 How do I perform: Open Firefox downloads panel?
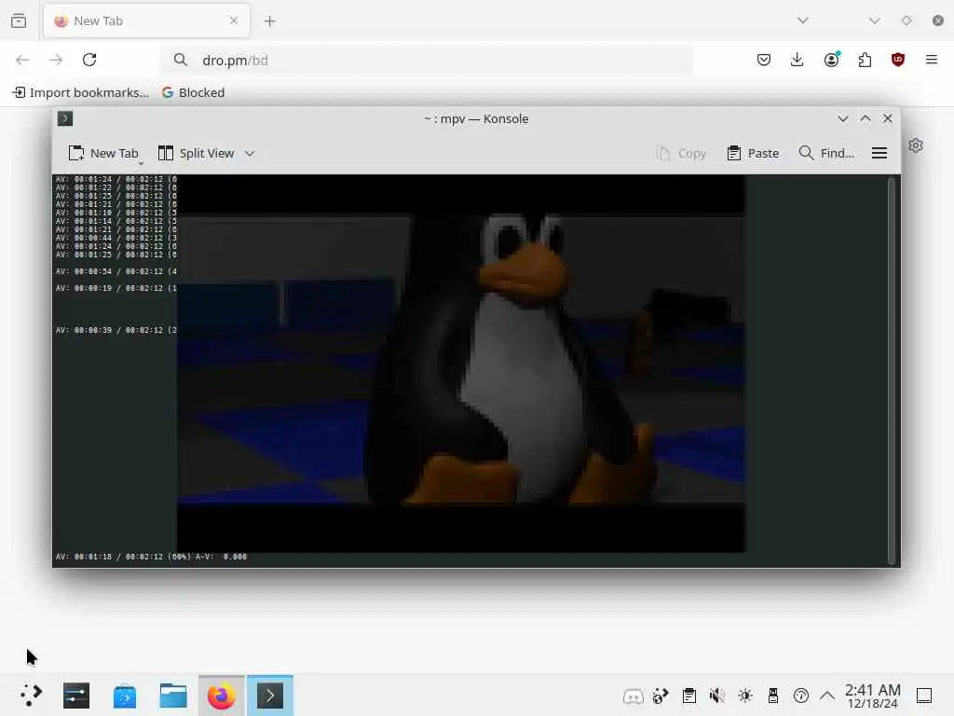tap(797, 60)
